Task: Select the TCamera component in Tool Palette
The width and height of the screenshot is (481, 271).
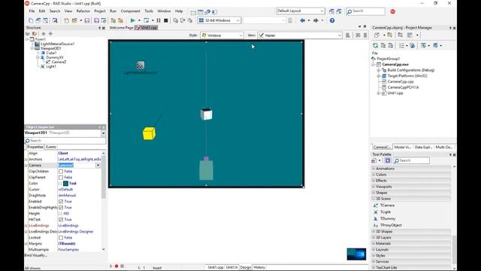Action: point(387,206)
